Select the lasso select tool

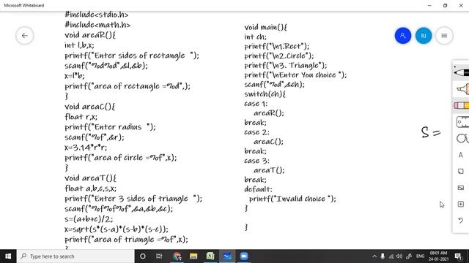pos(462,138)
